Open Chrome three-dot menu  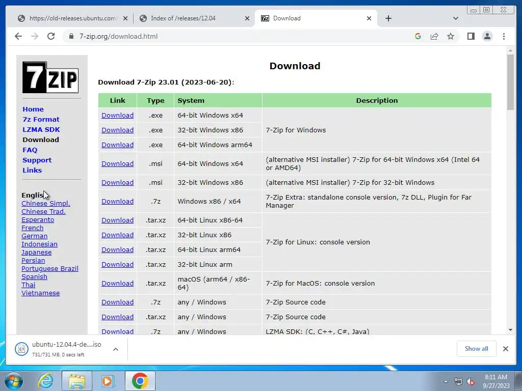[504, 36]
